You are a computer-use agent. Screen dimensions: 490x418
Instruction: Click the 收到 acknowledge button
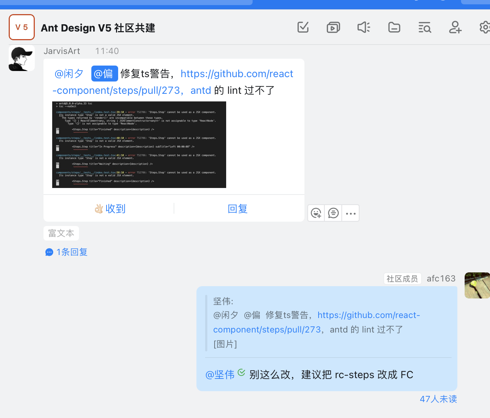click(109, 209)
